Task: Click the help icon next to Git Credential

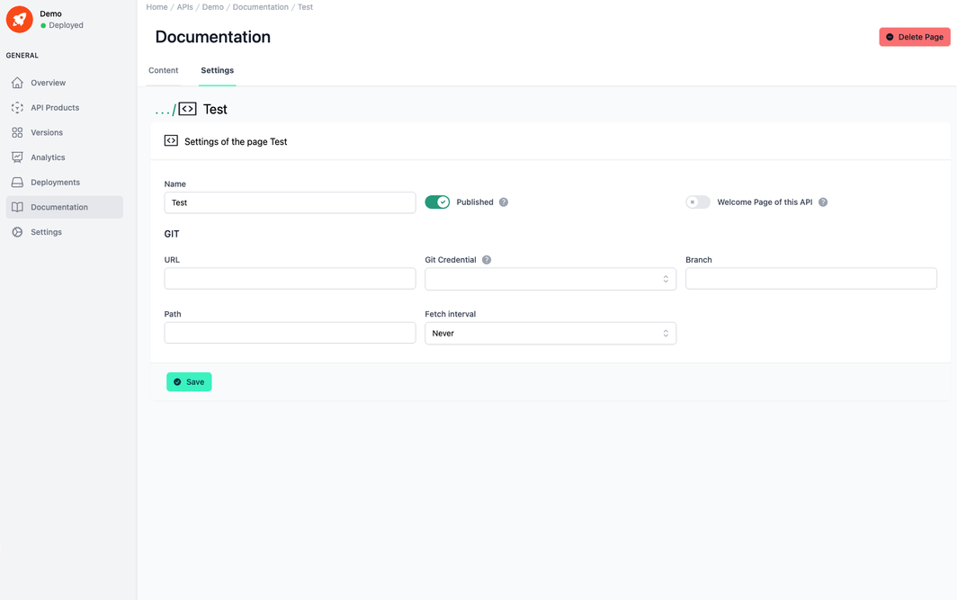Action: click(x=487, y=259)
